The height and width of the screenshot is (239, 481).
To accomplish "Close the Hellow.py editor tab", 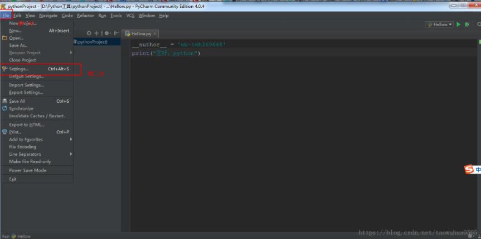I will coord(155,34).
